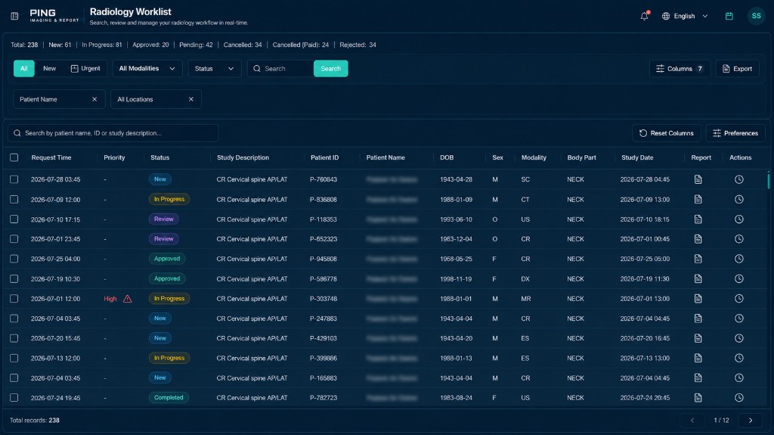Focus the search by patient name field

(113, 133)
